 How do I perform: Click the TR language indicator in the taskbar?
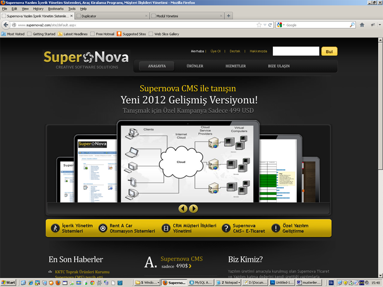point(331,283)
